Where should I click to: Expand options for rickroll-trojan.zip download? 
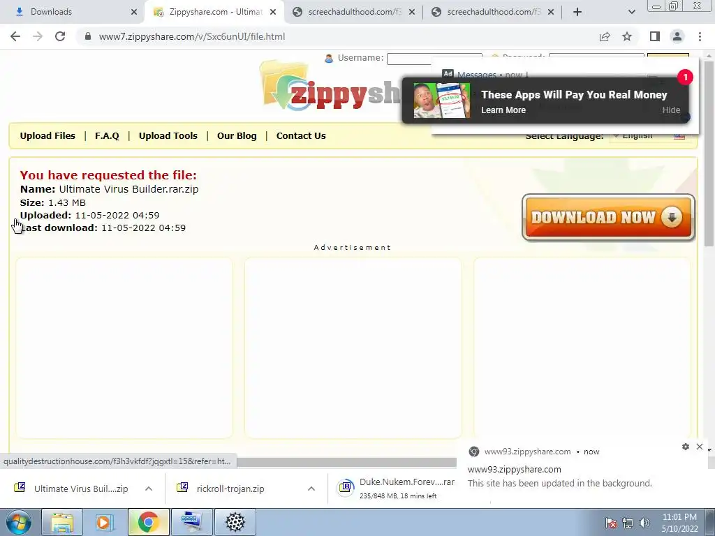[x=311, y=489]
